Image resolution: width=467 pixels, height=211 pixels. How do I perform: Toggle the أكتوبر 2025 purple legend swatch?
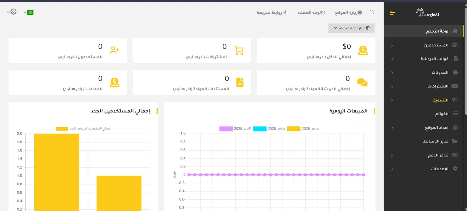coord(226,129)
